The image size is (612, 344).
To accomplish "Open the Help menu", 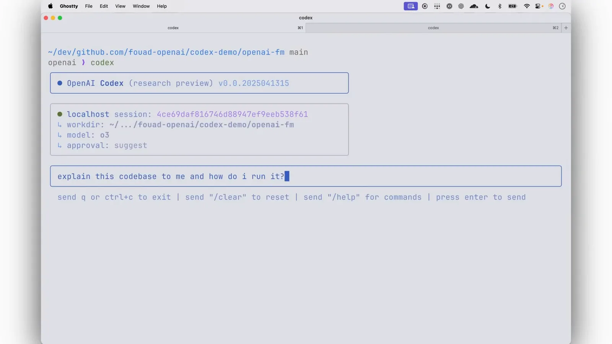I will 162,6.
